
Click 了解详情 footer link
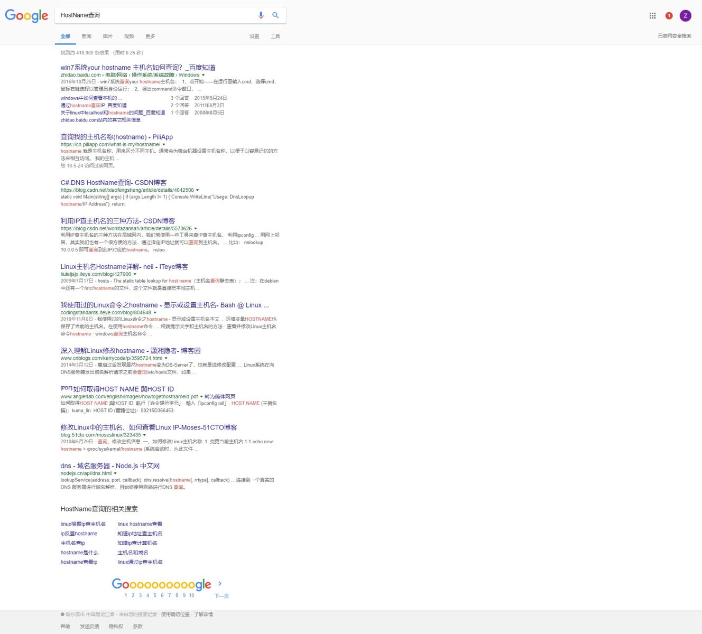(204, 614)
